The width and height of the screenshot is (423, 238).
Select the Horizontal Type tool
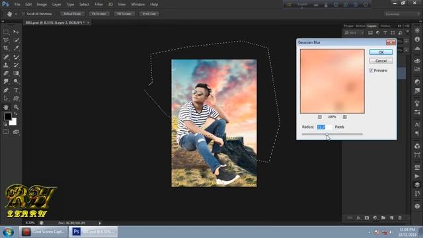pyautogui.click(x=16, y=90)
